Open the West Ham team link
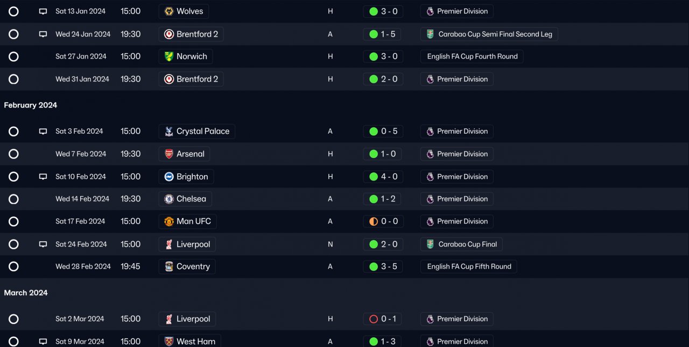The height and width of the screenshot is (347, 689). click(x=195, y=342)
